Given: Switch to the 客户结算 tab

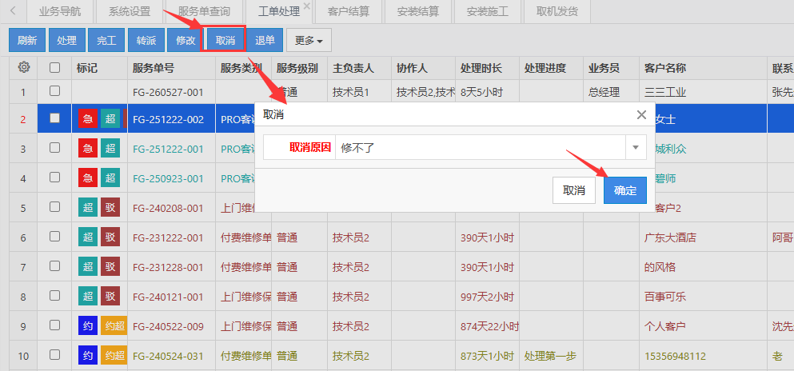Looking at the screenshot, I should [349, 12].
